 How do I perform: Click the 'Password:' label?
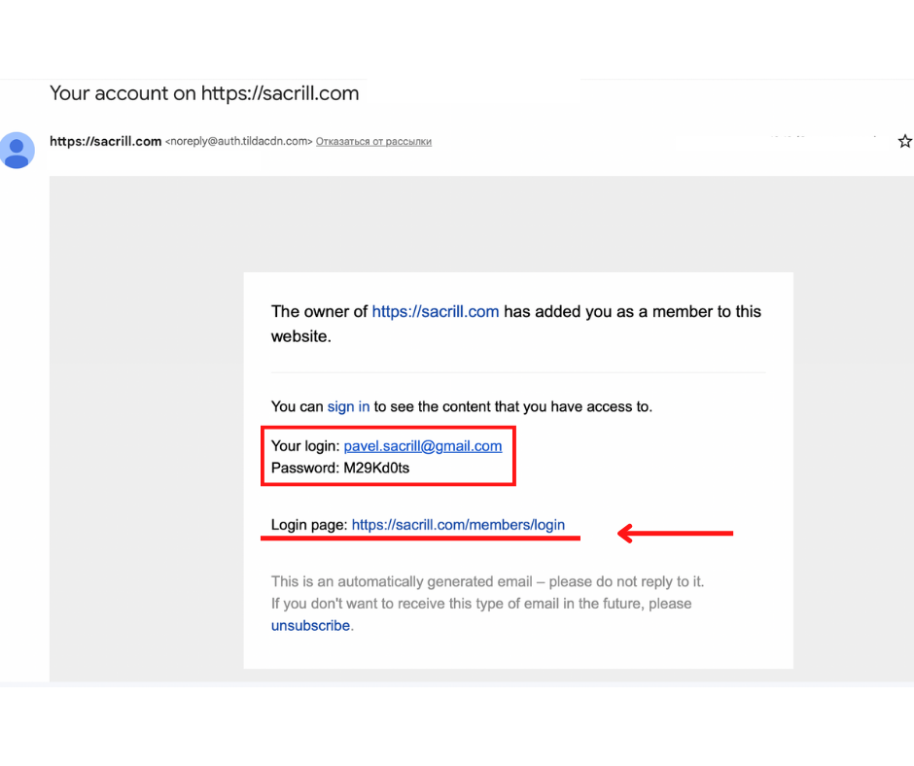304,468
